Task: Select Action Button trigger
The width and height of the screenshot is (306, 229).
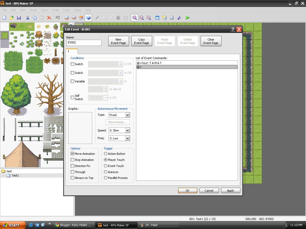Action: (105, 154)
